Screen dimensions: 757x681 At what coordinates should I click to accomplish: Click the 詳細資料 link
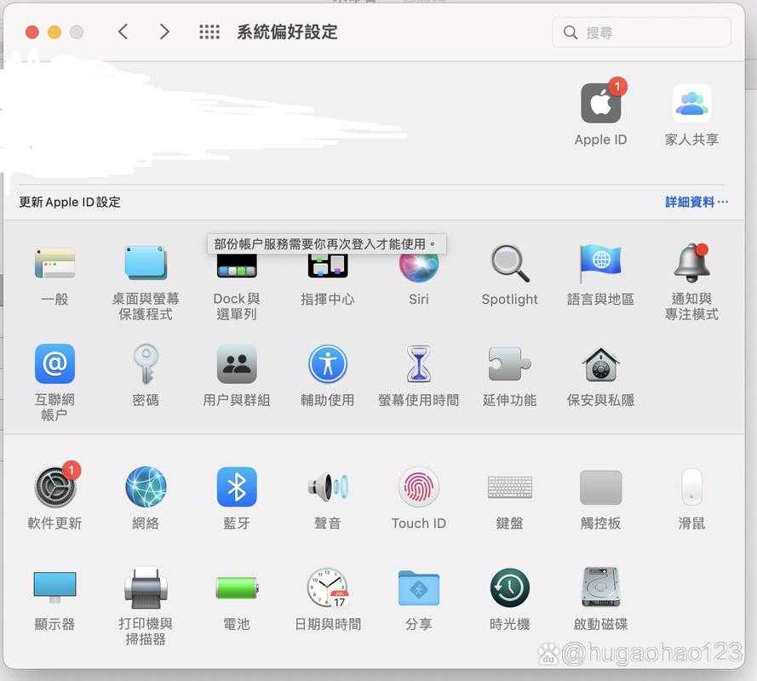pyautogui.click(x=696, y=202)
